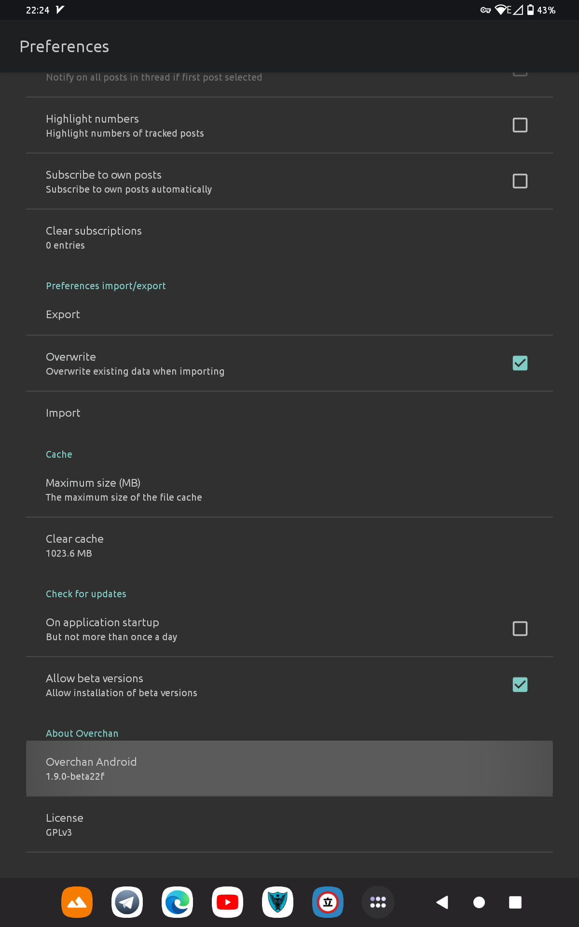Screen dimensions: 579x927
Task: Select Import preferences entry
Action: (x=289, y=413)
